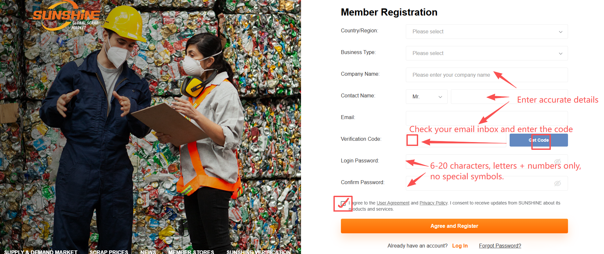
Task: Check the User Agreement consent checkbox
Action: point(343,204)
